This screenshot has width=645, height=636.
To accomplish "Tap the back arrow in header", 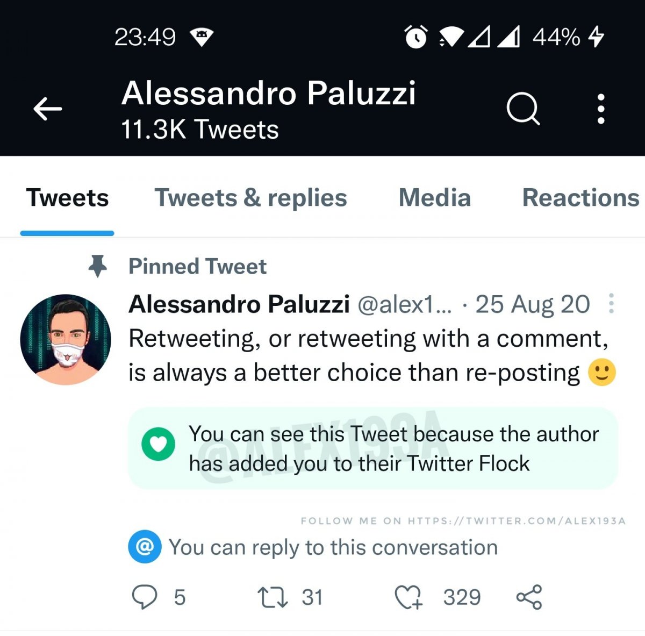I will (48, 109).
